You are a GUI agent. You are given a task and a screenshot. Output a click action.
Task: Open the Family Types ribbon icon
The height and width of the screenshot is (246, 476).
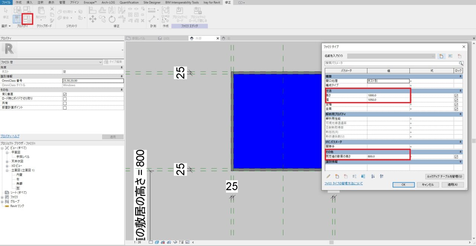(27, 19)
